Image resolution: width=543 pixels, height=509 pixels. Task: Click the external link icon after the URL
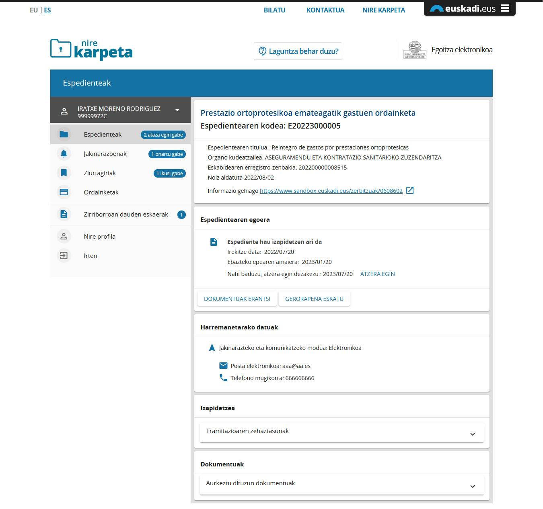[x=410, y=190]
